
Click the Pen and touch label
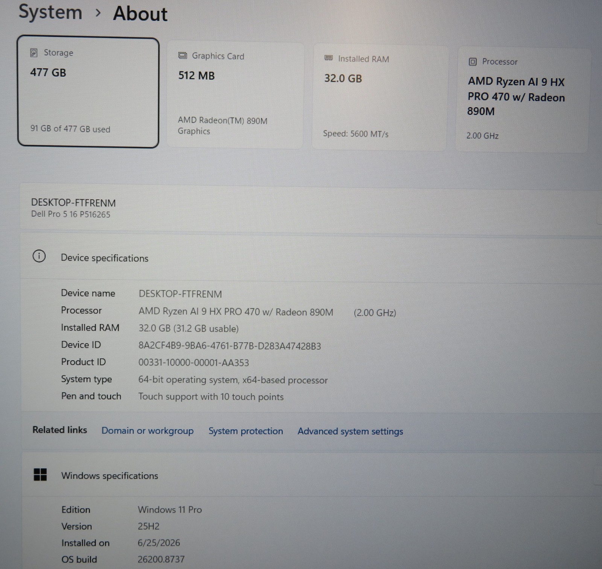pos(91,396)
